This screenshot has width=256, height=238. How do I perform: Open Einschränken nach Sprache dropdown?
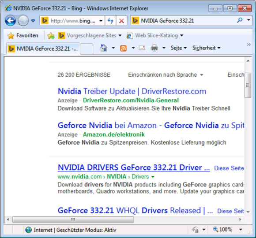click(166, 75)
